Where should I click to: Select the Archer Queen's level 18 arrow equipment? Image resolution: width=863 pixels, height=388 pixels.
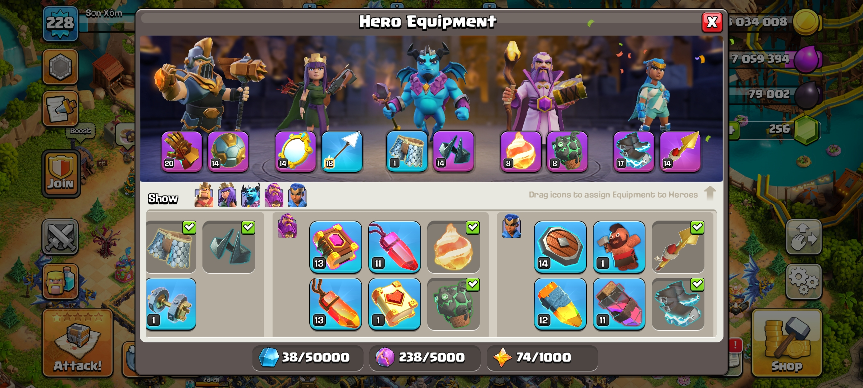342,151
